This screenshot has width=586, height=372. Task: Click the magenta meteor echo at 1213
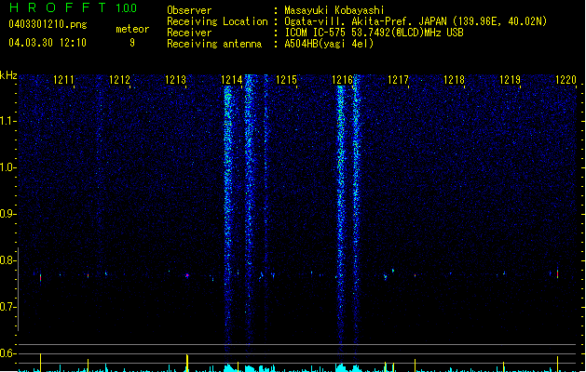pos(187,275)
